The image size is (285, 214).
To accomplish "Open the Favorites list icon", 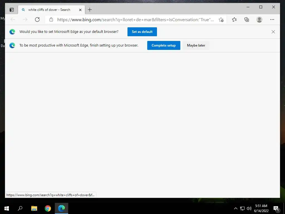I will pos(234,20).
